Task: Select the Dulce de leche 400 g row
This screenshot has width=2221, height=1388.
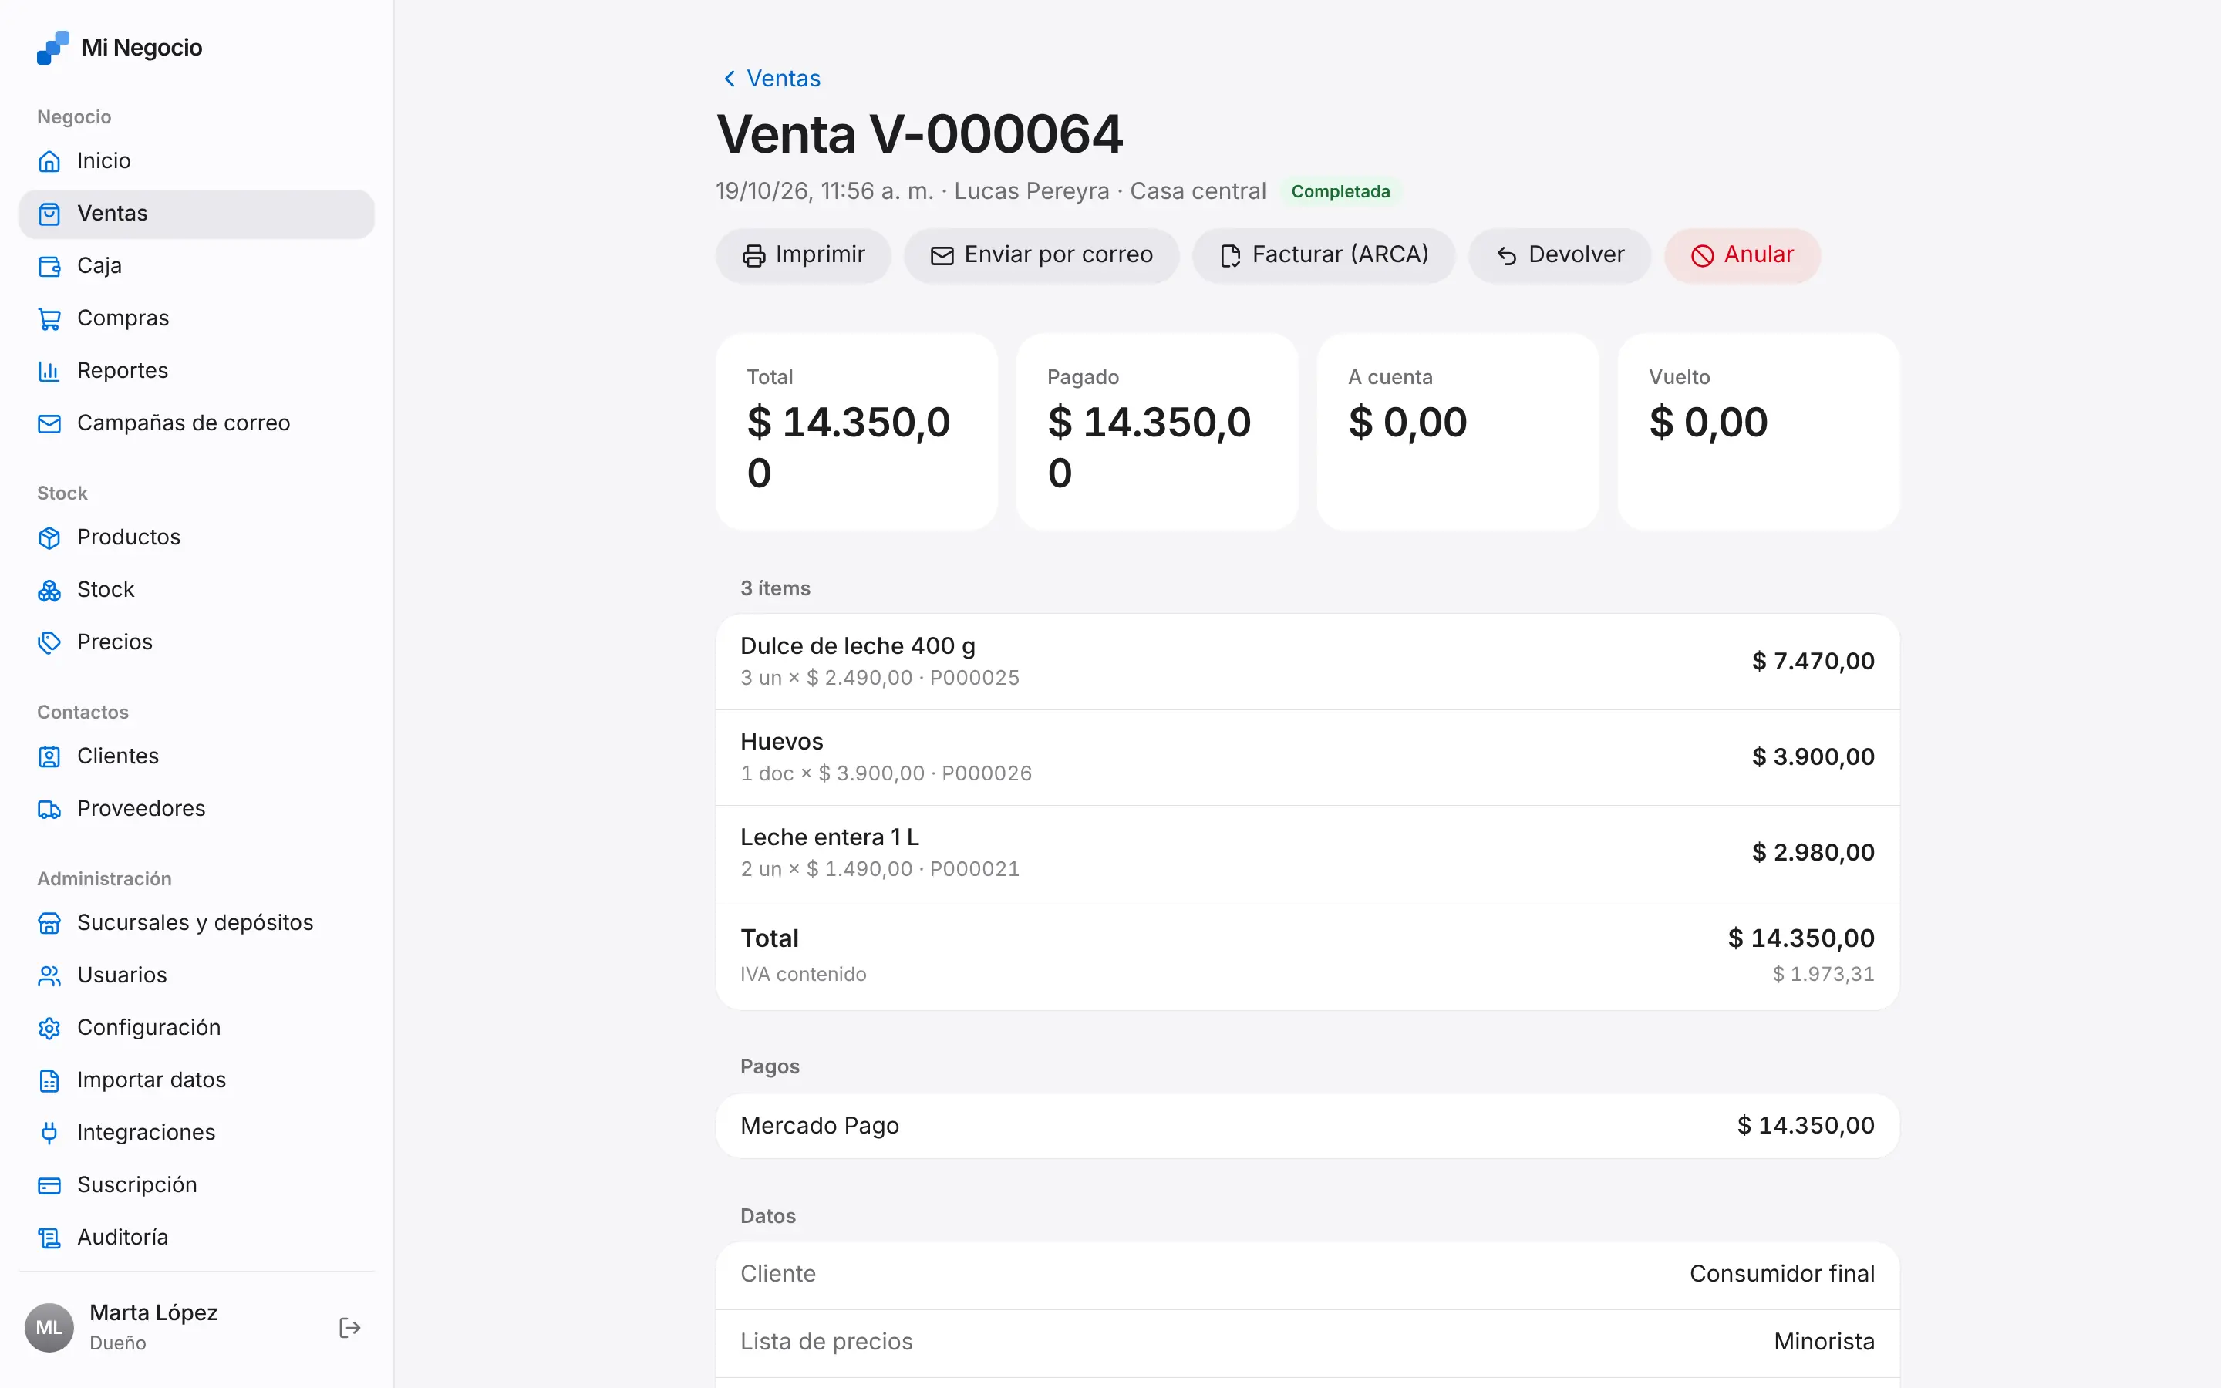Action: [1307, 661]
